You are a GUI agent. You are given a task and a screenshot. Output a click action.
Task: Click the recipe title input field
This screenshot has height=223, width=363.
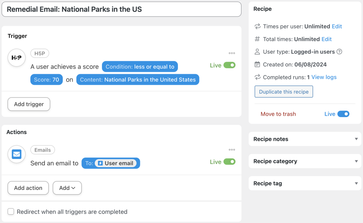121,9
